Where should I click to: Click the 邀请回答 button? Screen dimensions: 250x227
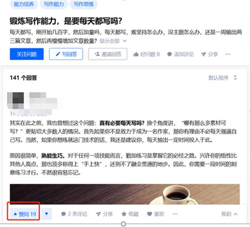pyautogui.click(x=108, y=54)
